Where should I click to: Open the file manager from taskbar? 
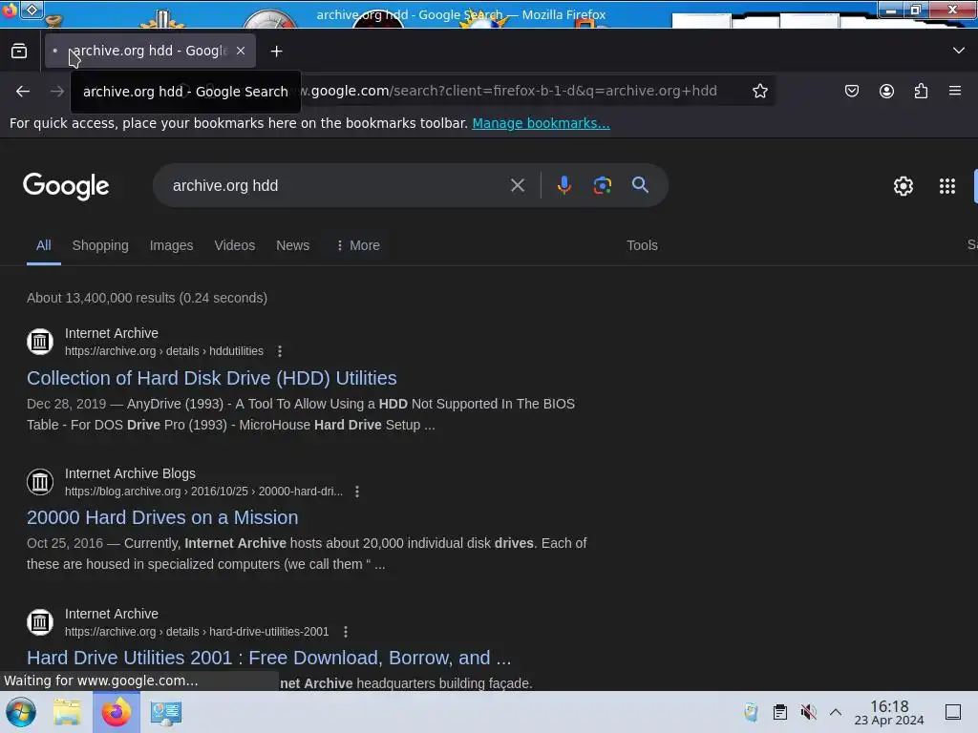[67, 712]
